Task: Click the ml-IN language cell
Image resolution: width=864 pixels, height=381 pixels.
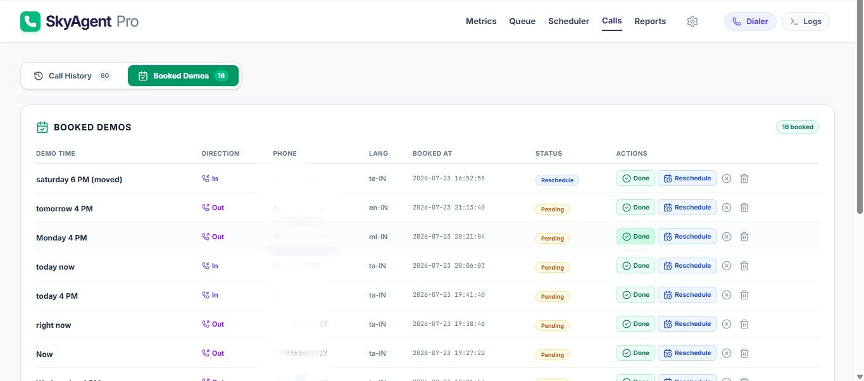Action: pyautogui.click(x=379, y=237)
